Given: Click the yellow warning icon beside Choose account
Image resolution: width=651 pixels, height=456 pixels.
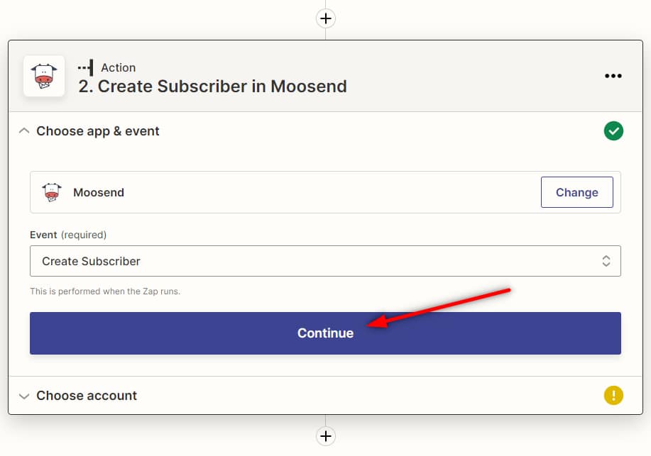Looking at the screenshot, I should 613,395.
